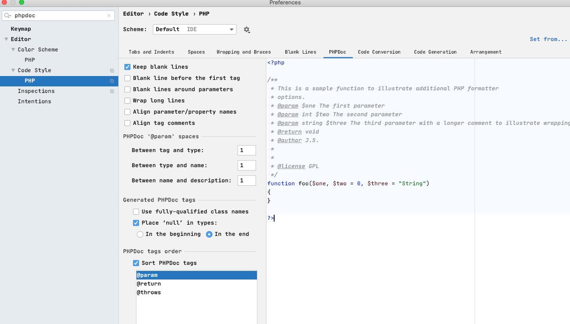Select Keymap in settings tree
The image size is (570, 324).
pos(21,29)
